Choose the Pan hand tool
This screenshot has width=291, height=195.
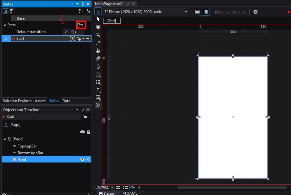pos(98,27)
